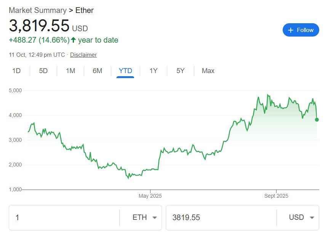This screenshot has width=336, height=232.
Task: Select the 6M chart range
Action: point(98,71)
